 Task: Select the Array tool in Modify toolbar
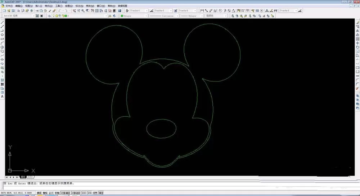tap(357, 39)
